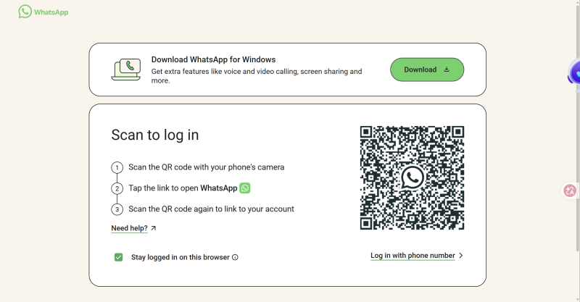Click the arrow icon beside Need help
580x302 pixels.
pos(154,228)
